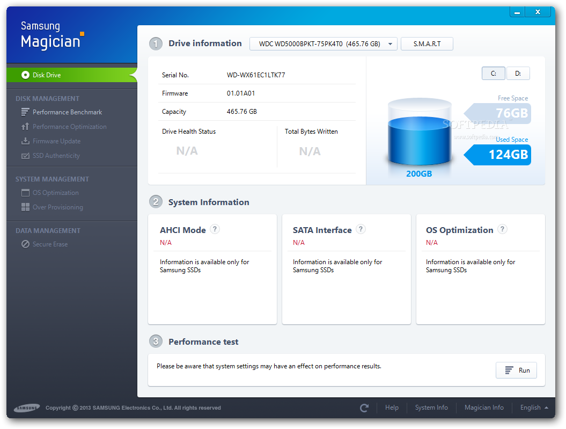Image resolution: width=566 pixels, height=429 pixels.
Task: Click the refresh icon in the bottom bar
Action: (x=364, y=408)
